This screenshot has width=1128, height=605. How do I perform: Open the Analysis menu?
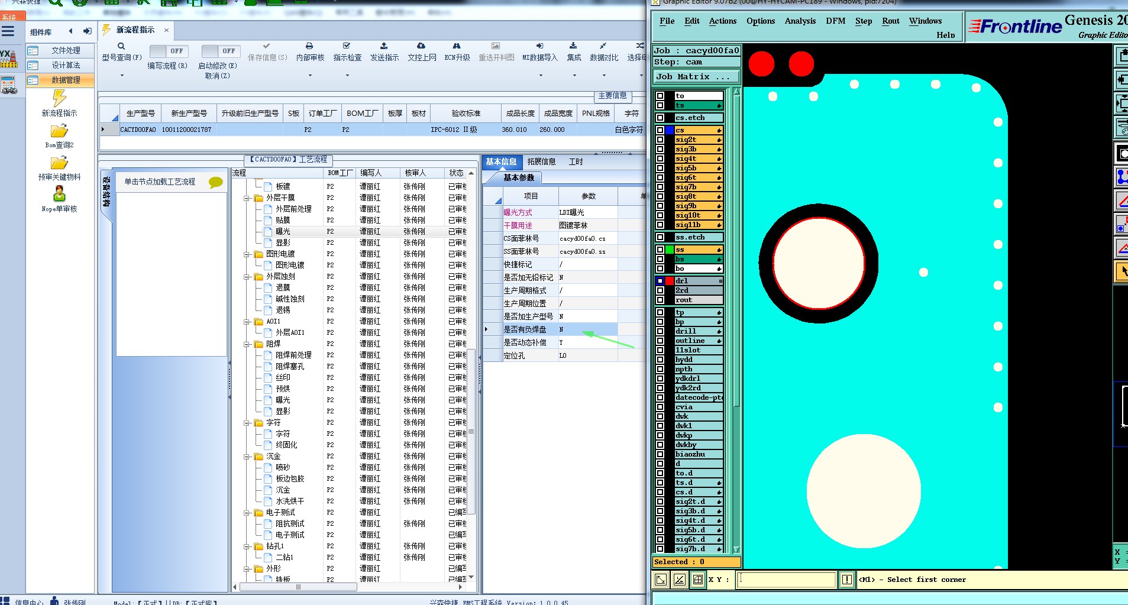pos(800,21)
